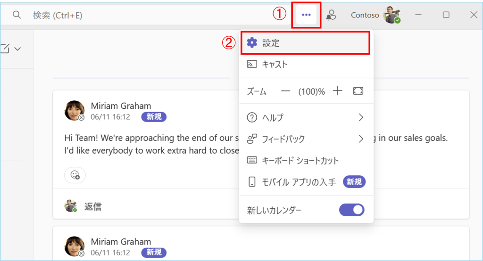
Task: Select キャスト menu entry
Action: (x=275, y=65)
